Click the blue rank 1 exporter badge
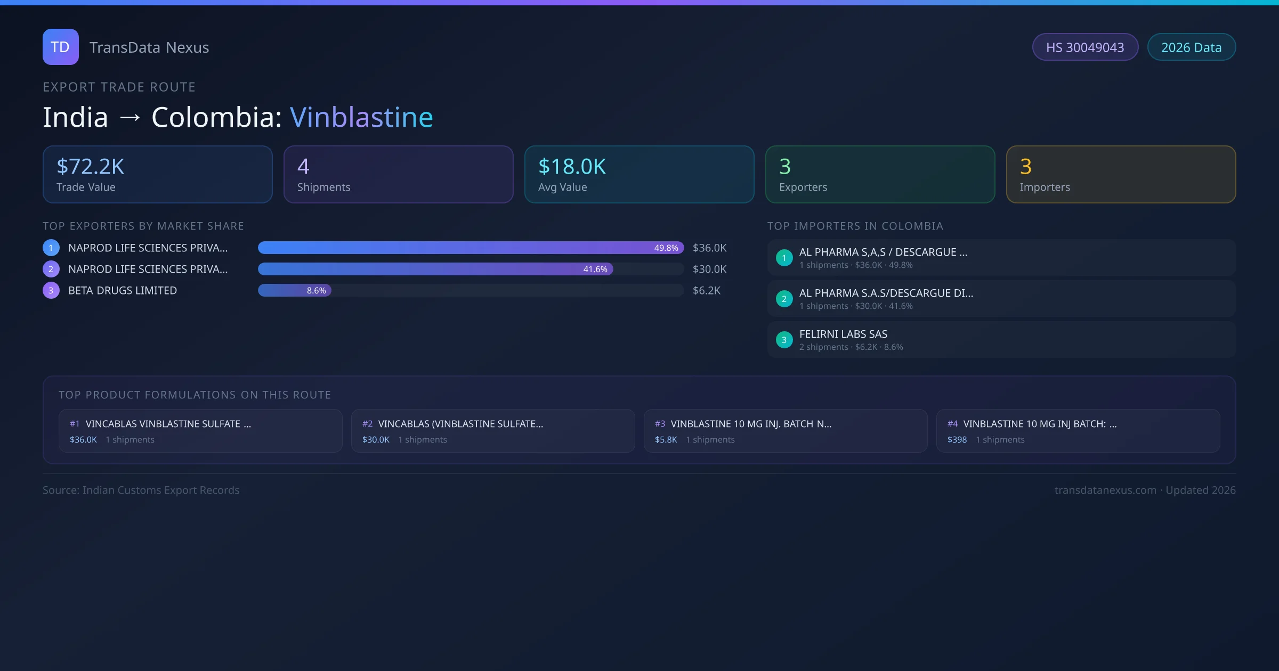Image resolution: width=1279 pixels, height=671 pixels. coord(51,248)
